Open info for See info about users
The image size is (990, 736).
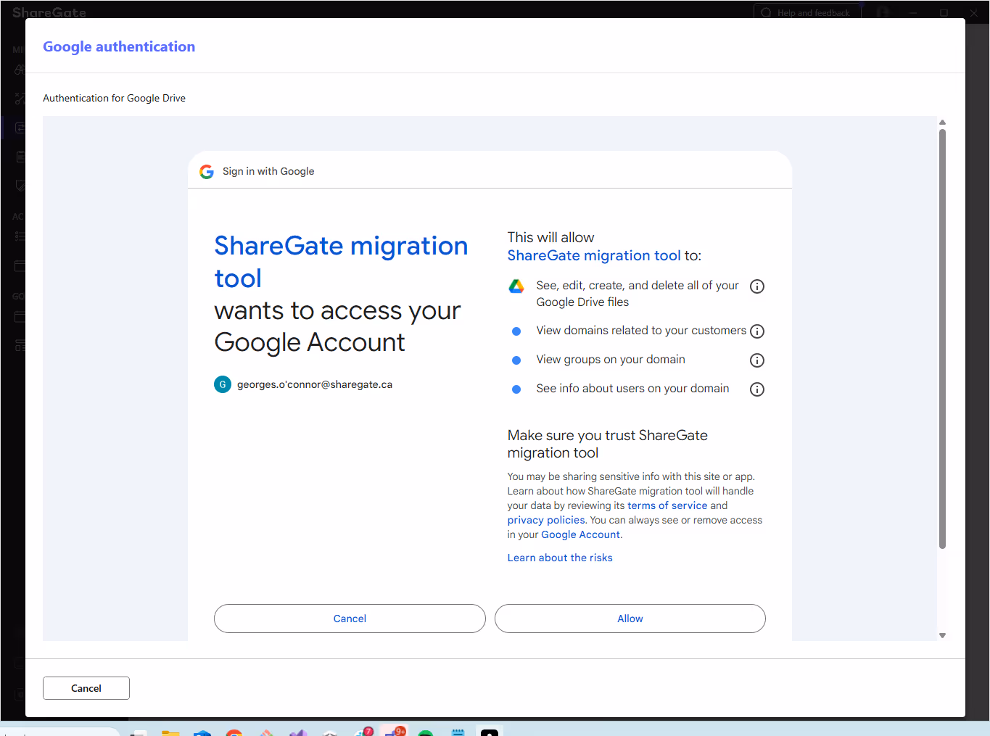[x=757, y=389]
